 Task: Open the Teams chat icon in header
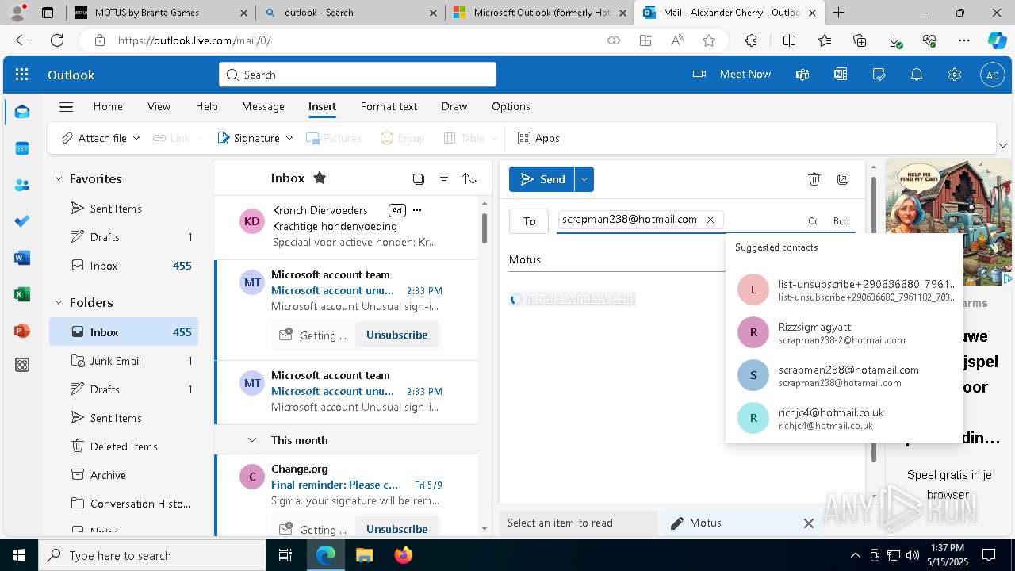point(802,75)
